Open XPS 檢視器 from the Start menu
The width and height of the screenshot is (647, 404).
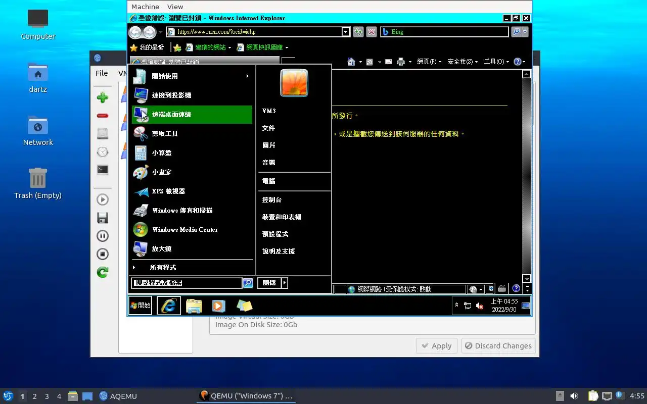(x=192, y=191)
